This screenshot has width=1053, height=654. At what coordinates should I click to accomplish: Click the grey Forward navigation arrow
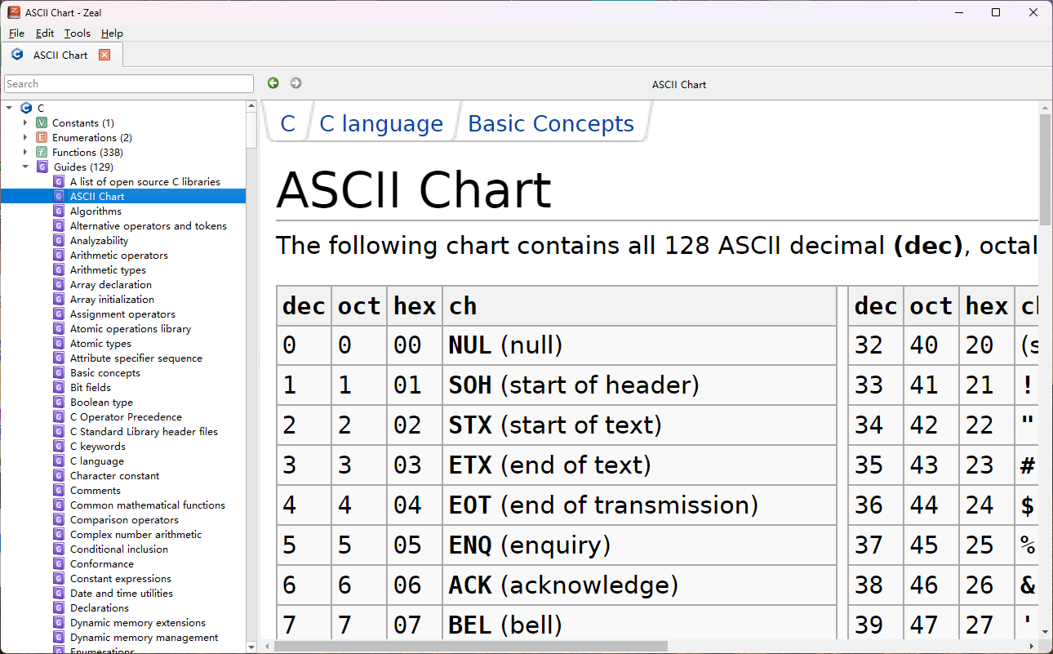[x=296, y=83]
